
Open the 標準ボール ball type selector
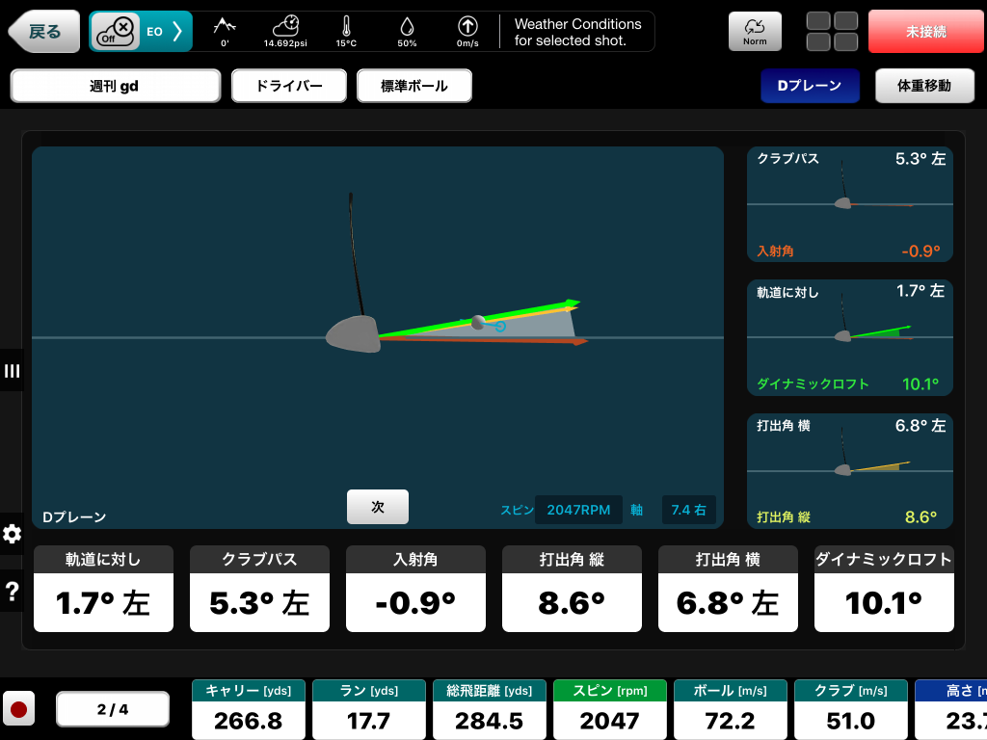pos(414,86)
